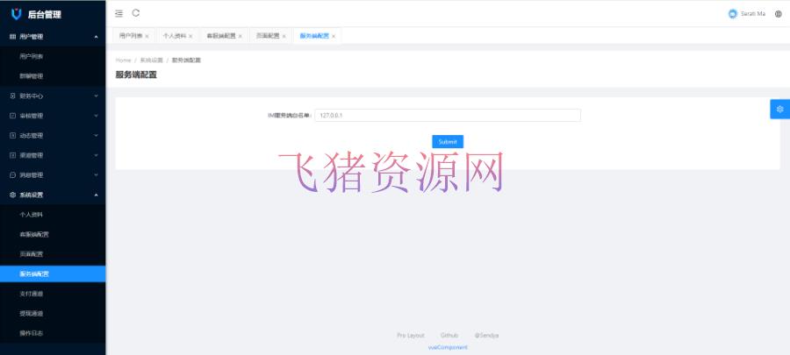Click the refresh icon in the header

pos(136,13)
